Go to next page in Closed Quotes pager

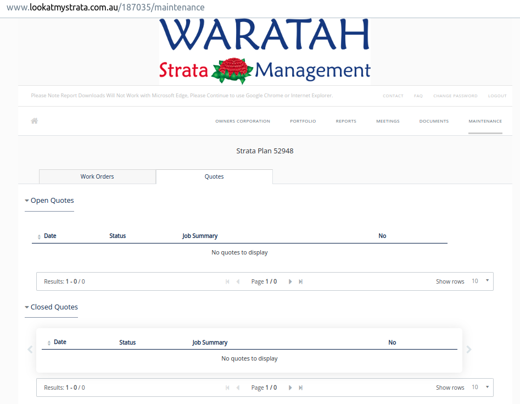pyautogui.click(x=290, y=388)
